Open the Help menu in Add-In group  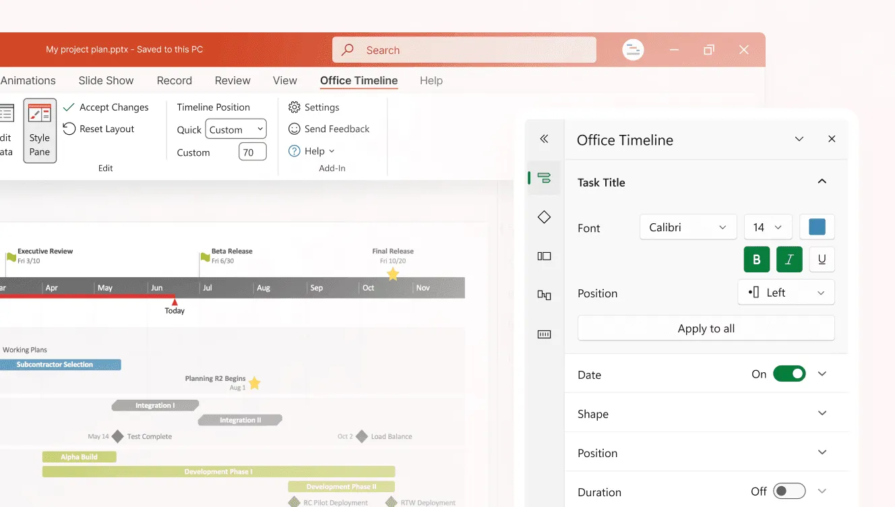pyautogui.click(x=312, y=151)
